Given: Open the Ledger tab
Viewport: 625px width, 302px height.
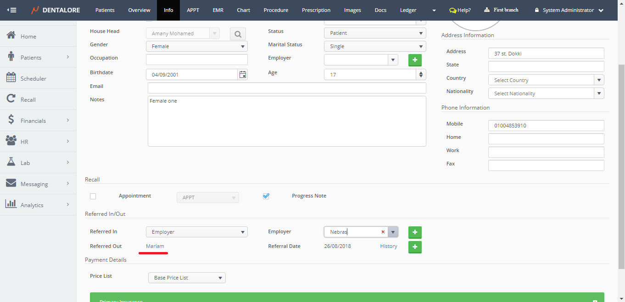Looking at the screenshot, I should click(x=408, y=10).
